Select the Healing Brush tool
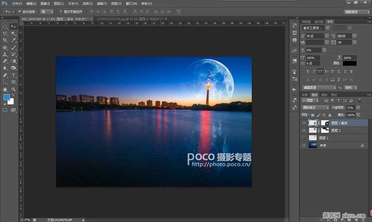The height and width of the screenshot is (222, 372). (x=5, y=47)
